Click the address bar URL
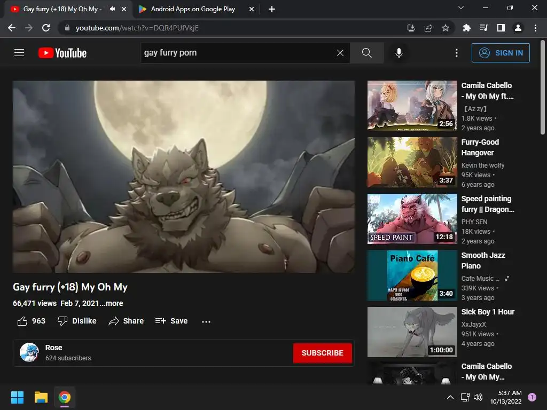The image size is (547, 410). click(137, 28)
